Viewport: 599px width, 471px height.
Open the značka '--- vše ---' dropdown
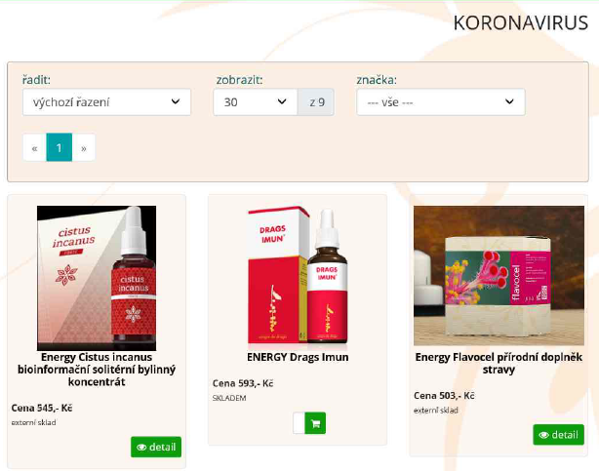click(441, 102)
